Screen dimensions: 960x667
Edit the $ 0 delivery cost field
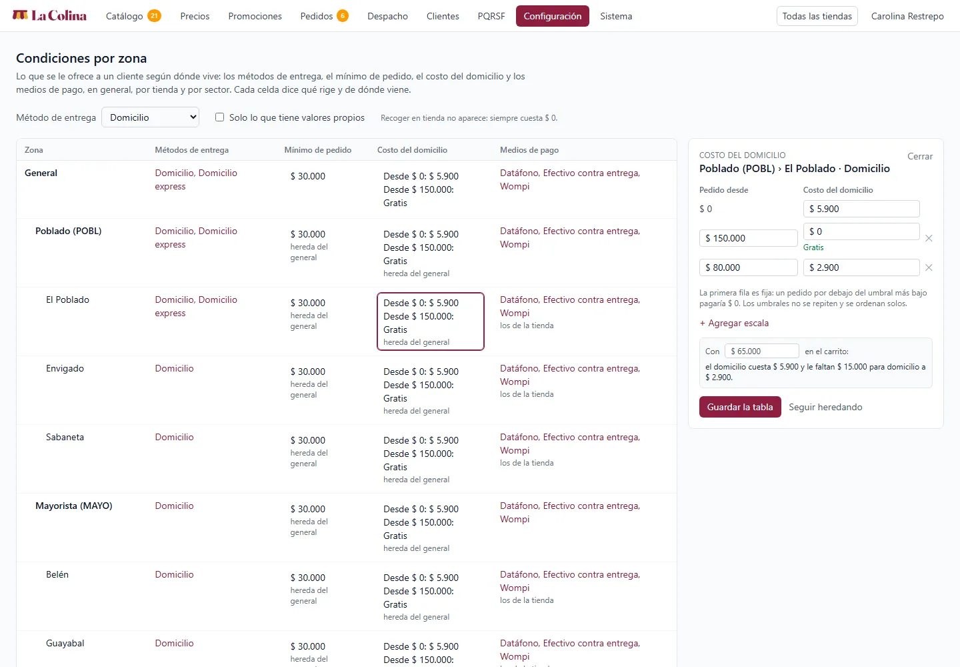(x=861, y=231)
